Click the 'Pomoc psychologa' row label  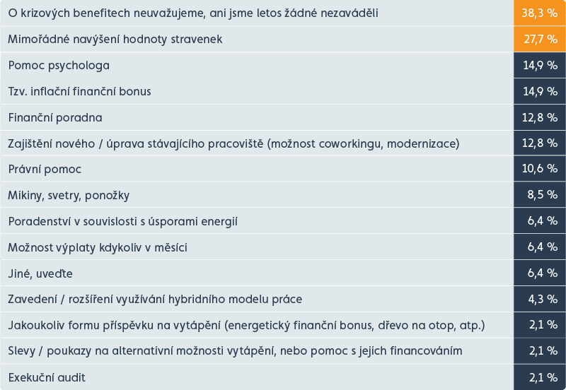pos(59,66)
